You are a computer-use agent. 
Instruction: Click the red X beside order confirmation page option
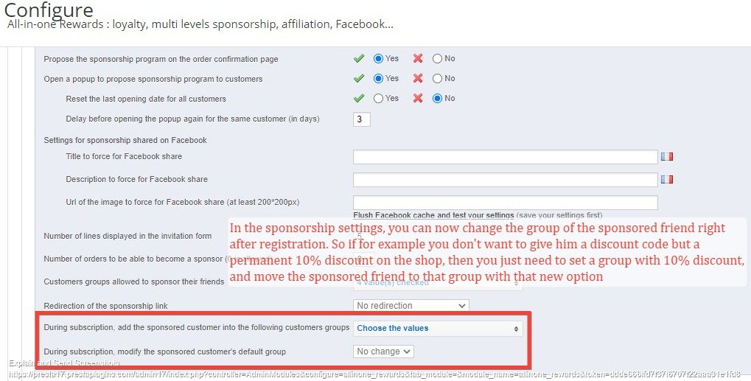click(x=418, y=58)
